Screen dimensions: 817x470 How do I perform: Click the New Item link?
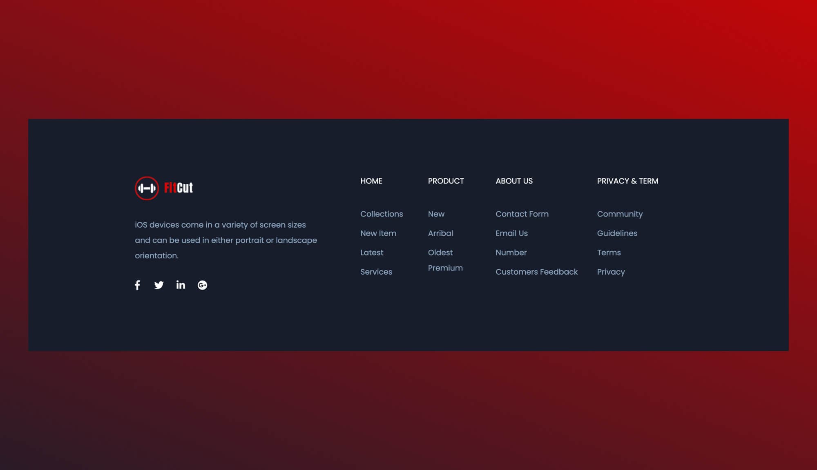tap(378, 233)
